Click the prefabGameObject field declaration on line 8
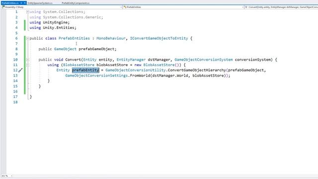 coord(96,49)
